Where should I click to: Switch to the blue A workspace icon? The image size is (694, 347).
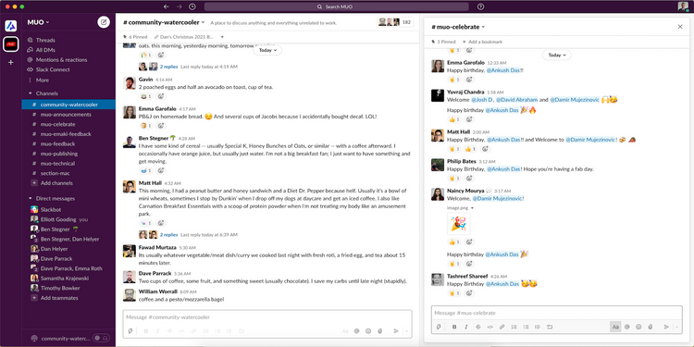click(10, 26)
